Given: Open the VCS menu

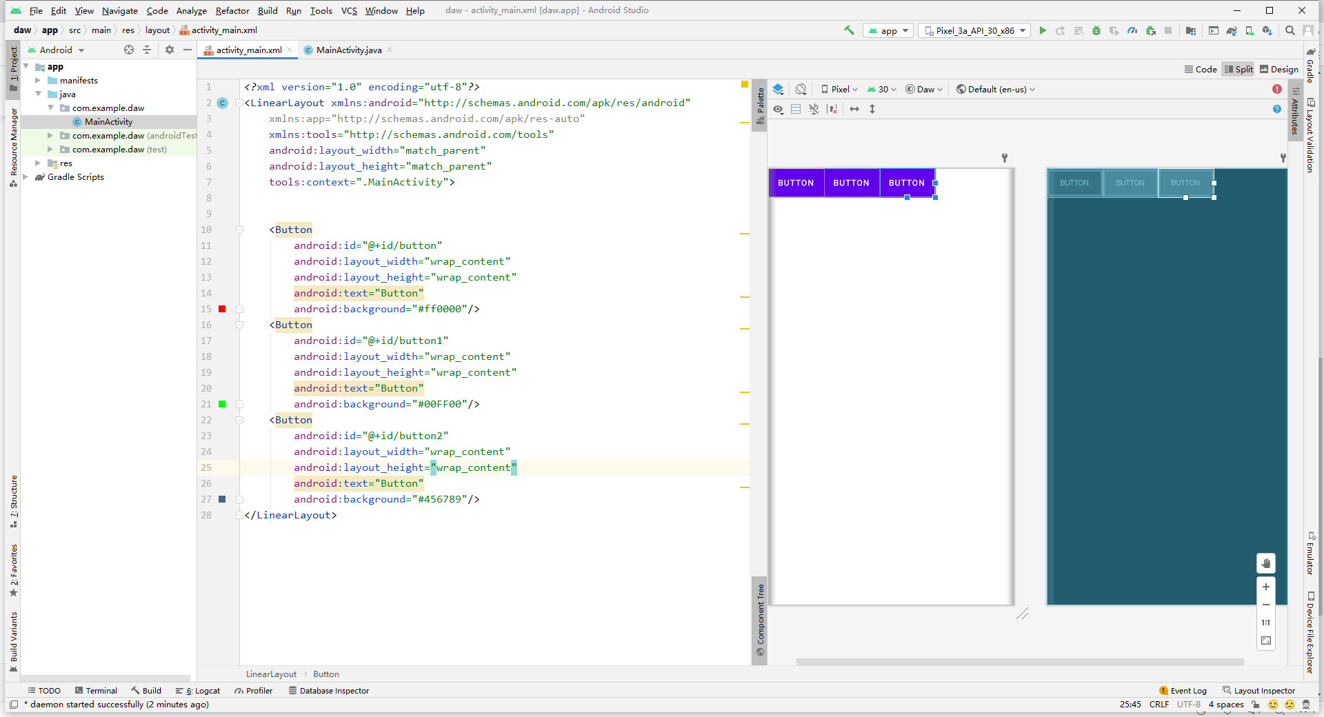Looking at the screenshot, I should click(x=349, y=10).
